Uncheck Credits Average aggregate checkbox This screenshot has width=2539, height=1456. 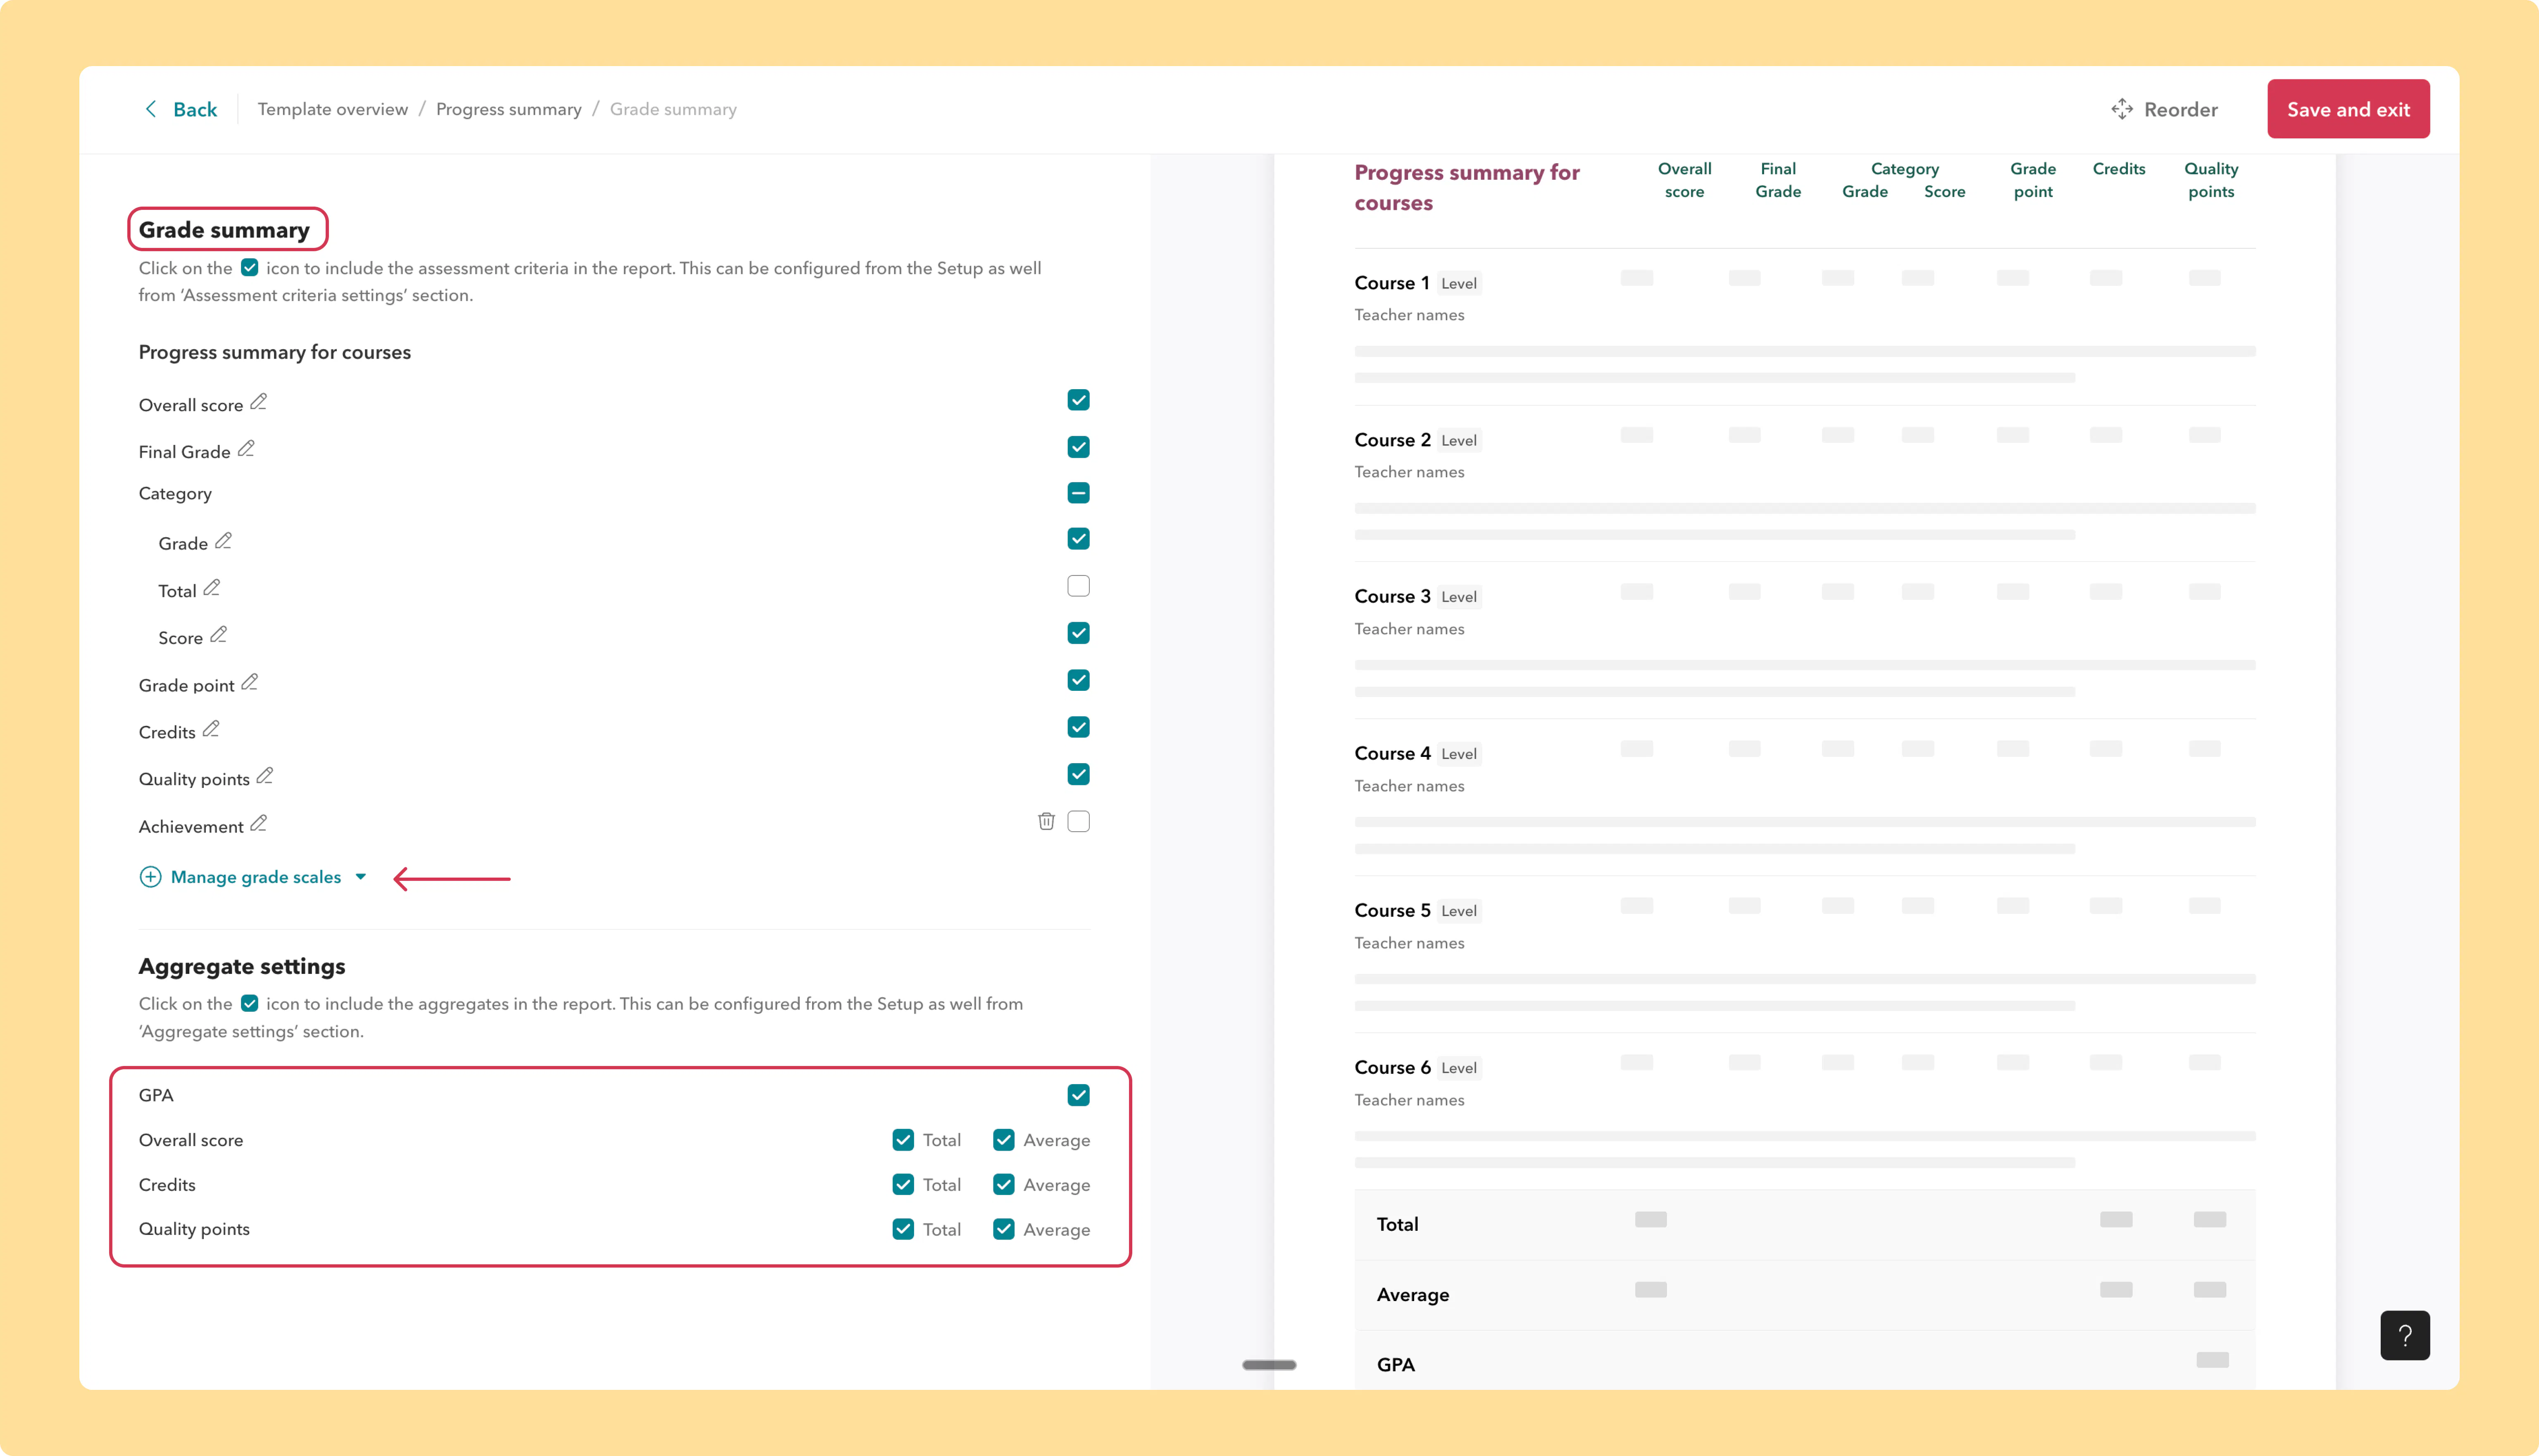coord(1004,1184)
